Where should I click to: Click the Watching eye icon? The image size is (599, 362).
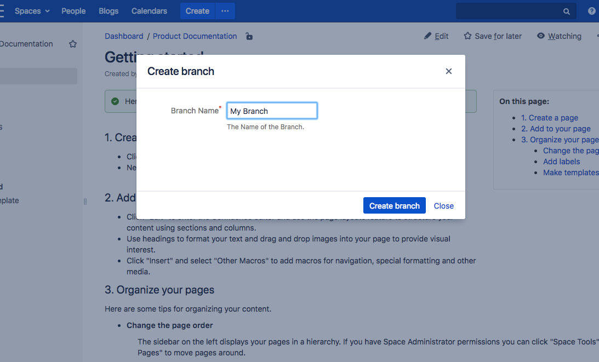tap(540, 36)
